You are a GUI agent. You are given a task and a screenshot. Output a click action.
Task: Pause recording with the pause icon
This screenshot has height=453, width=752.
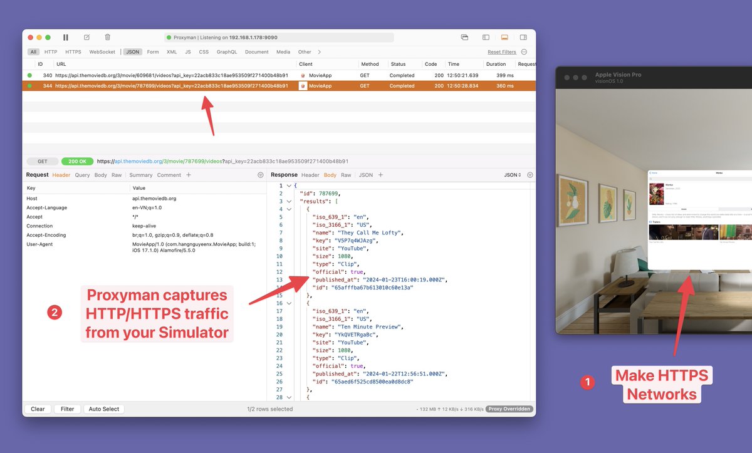66,38
